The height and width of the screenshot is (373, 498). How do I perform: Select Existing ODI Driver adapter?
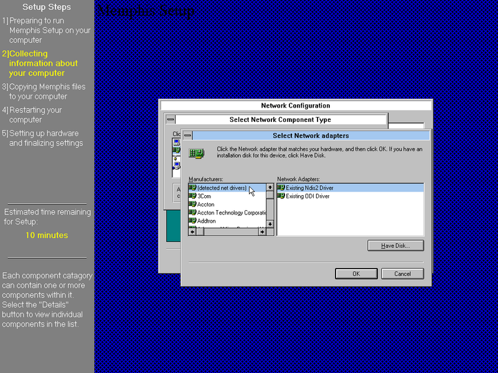(350, 196)
